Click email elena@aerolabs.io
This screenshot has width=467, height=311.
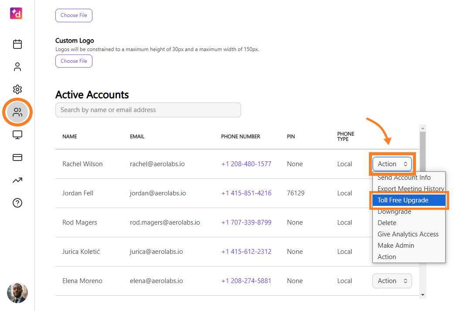(157, 281)
